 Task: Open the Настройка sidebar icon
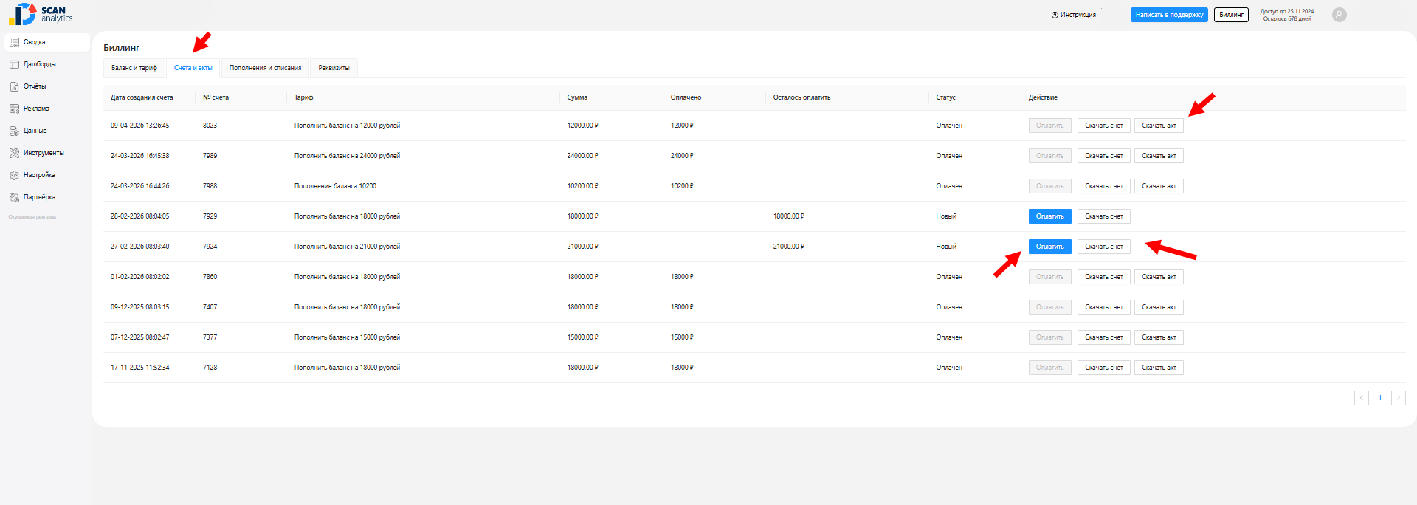tap(14, 175)
